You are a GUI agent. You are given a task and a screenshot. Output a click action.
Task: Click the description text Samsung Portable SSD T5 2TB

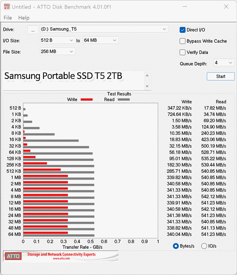pyautogui.click(x=63, y=76)
